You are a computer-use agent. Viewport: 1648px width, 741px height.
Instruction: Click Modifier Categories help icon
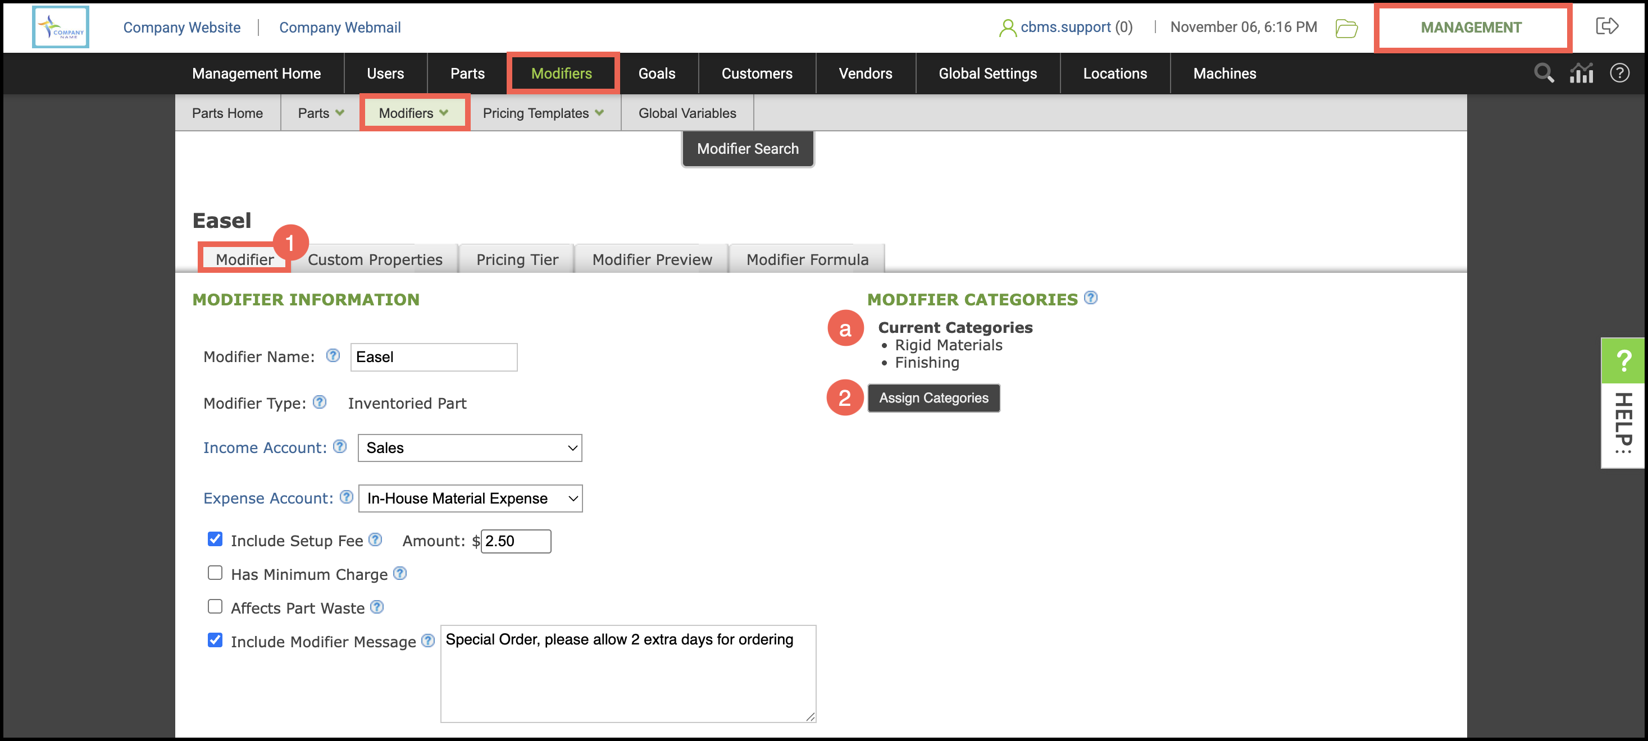1091,298
